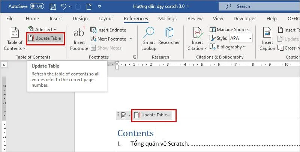Click the Redo icon in title bar
Screen dimensions: 300x152
(78, 7)
